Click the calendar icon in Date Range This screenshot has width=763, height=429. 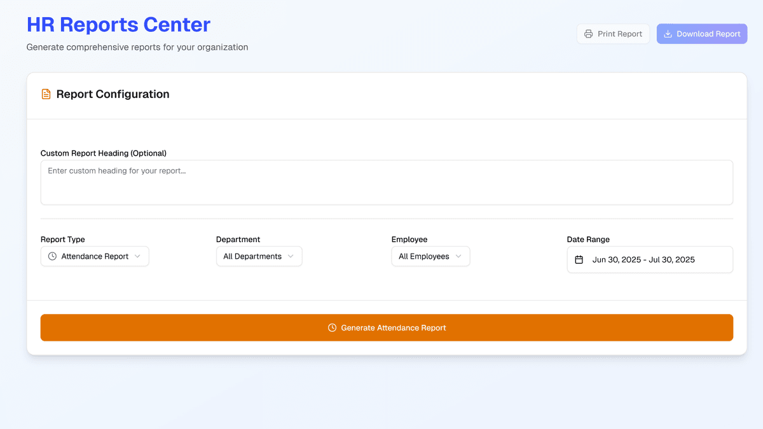click(x=579, y=259)
